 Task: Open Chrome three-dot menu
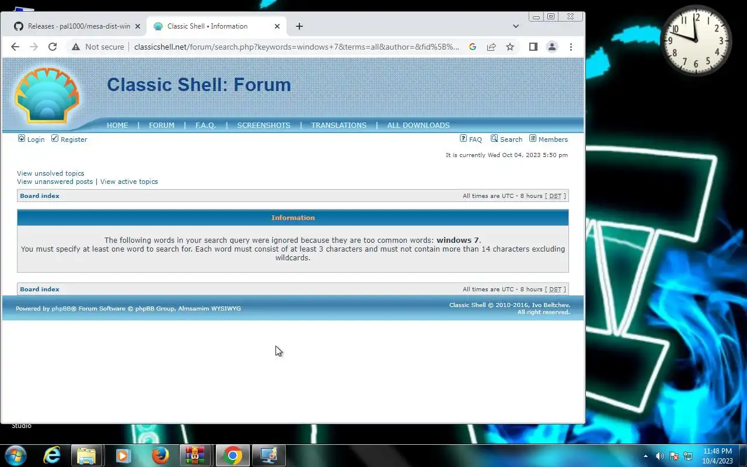[x=571, y=47]
